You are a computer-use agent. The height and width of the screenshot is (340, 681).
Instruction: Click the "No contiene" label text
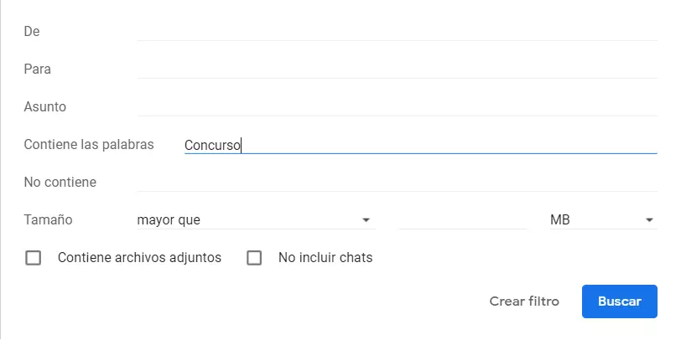pyautogui.click(x=60, y=182)
